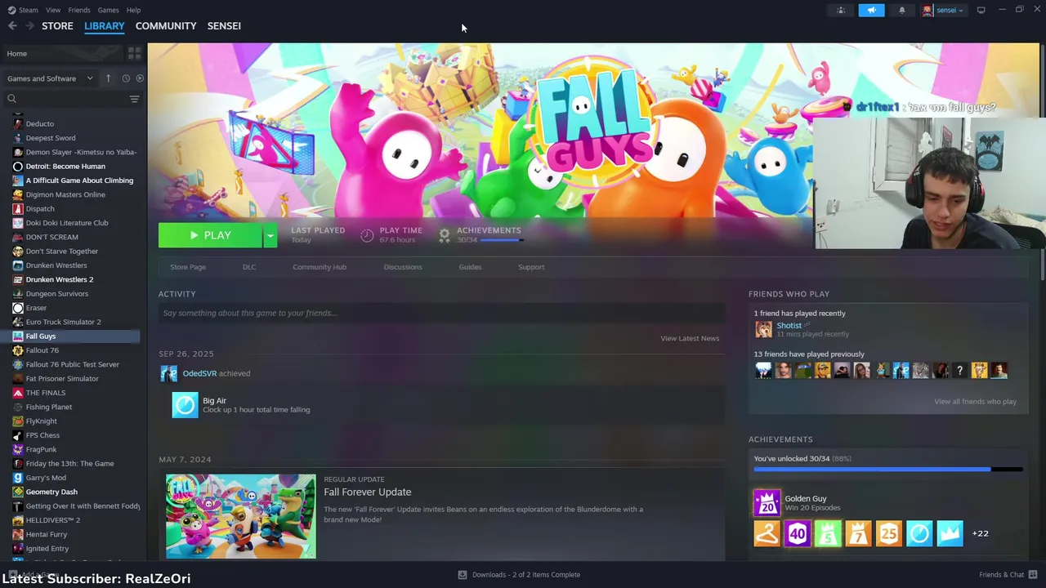Click the question mark friend avatar
The height and width of the screenshot is (588, 1046).
(959, 371)
